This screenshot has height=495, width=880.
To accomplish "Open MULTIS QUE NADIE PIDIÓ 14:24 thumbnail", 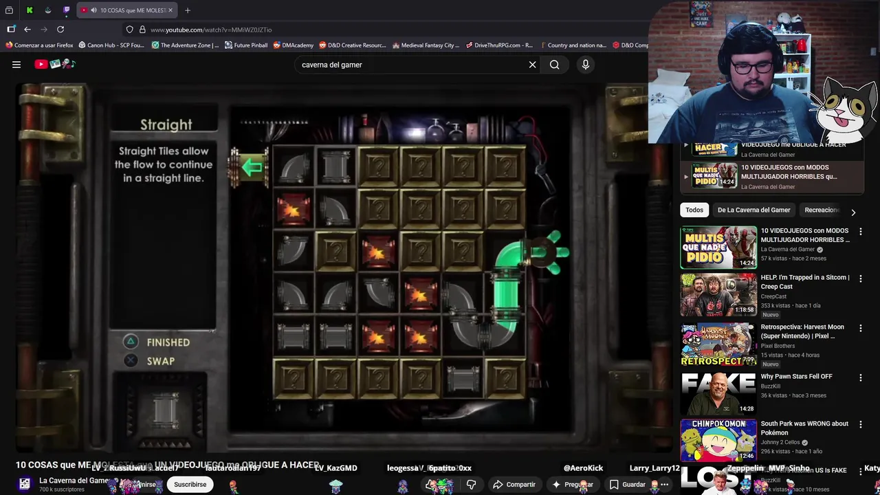I will point(718,247).
